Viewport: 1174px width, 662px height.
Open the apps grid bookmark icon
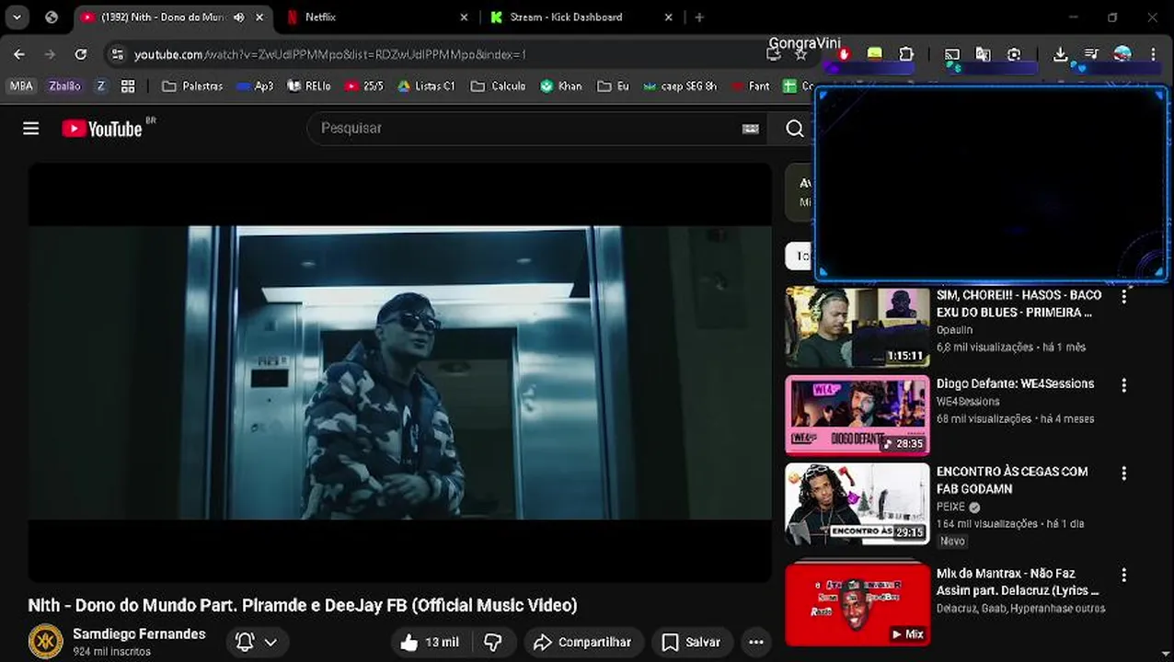pos(128,86)
